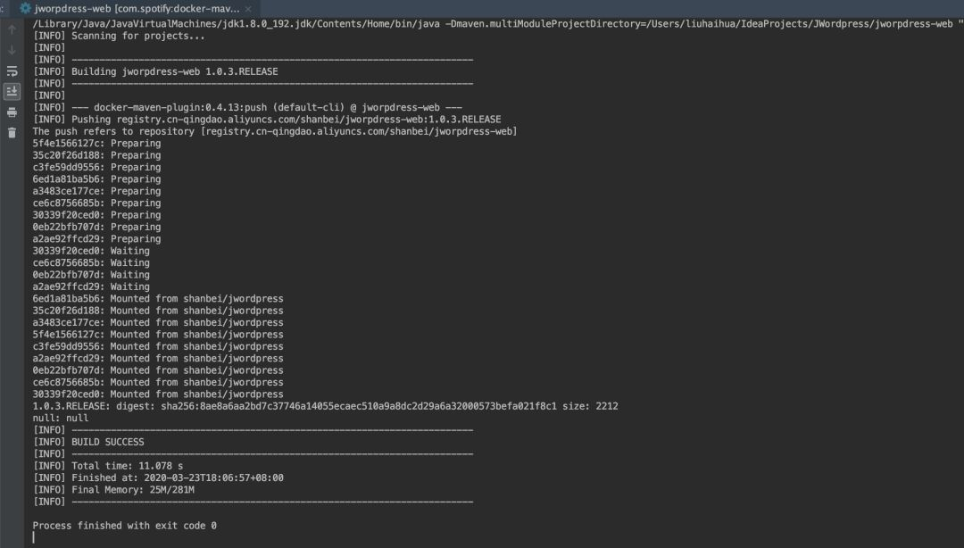
Task: Click the up arrow stack trace icon
Action: [12, 29]
